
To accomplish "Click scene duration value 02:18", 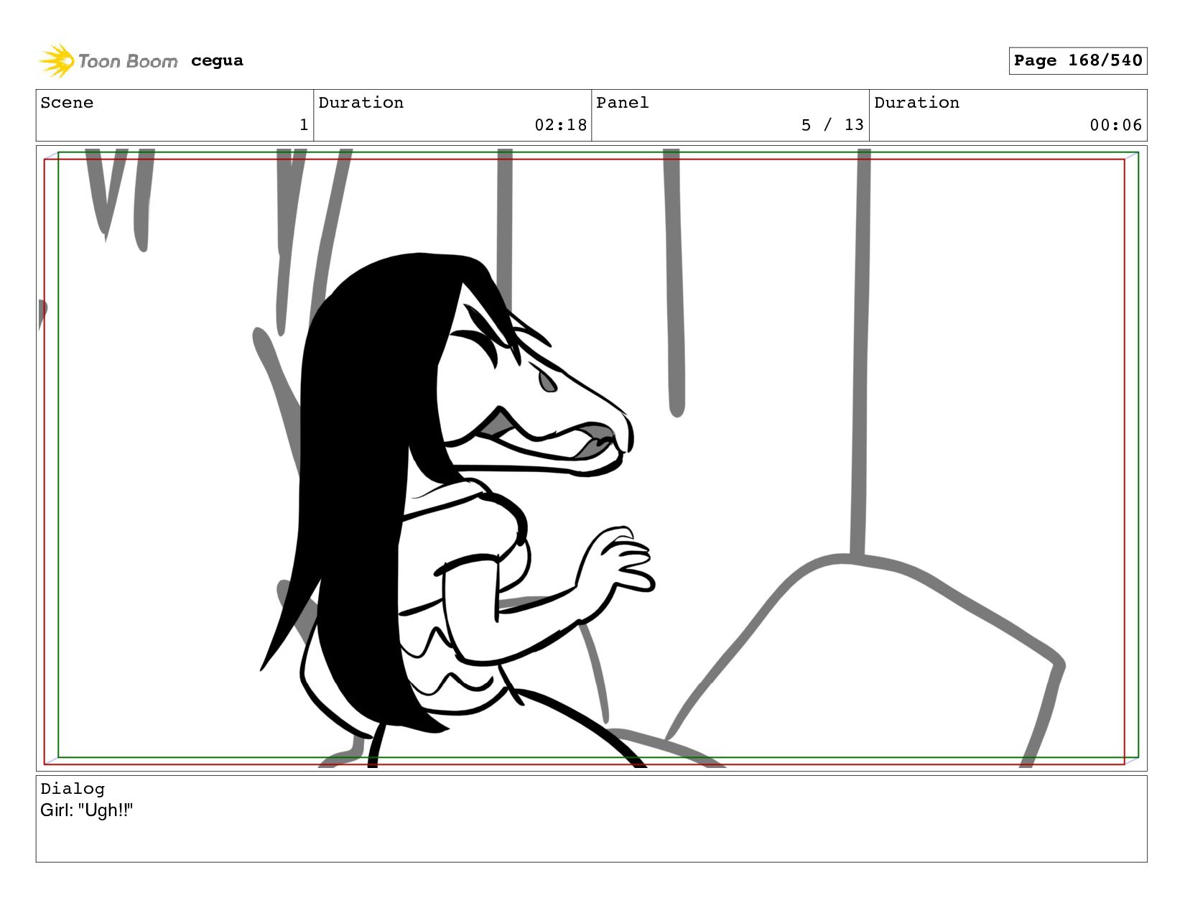I will (x=560, y=125).
